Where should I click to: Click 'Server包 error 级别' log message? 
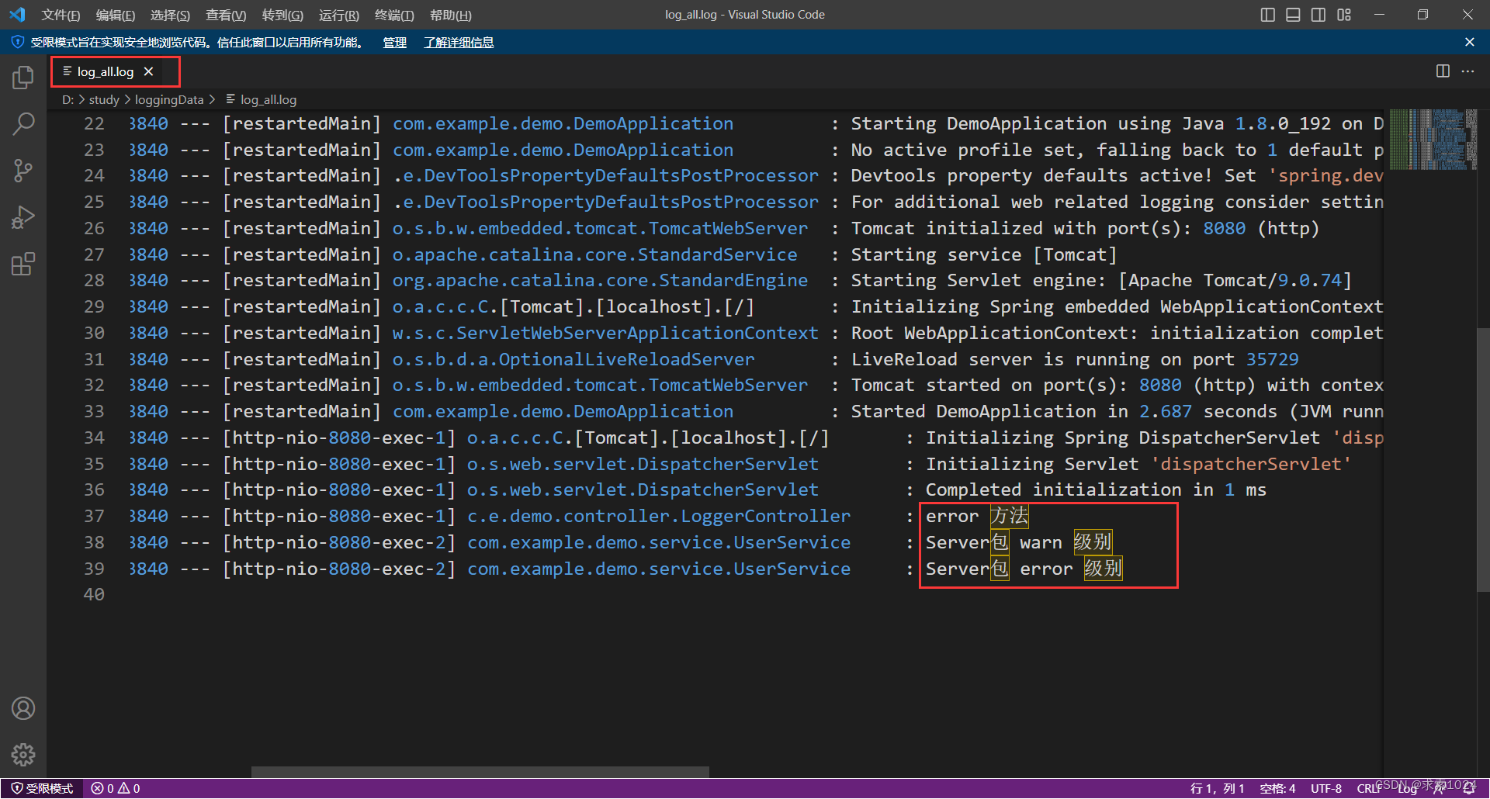point(1024,569)
